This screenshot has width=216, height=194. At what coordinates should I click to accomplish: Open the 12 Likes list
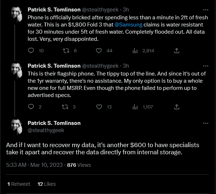[47, 184]
